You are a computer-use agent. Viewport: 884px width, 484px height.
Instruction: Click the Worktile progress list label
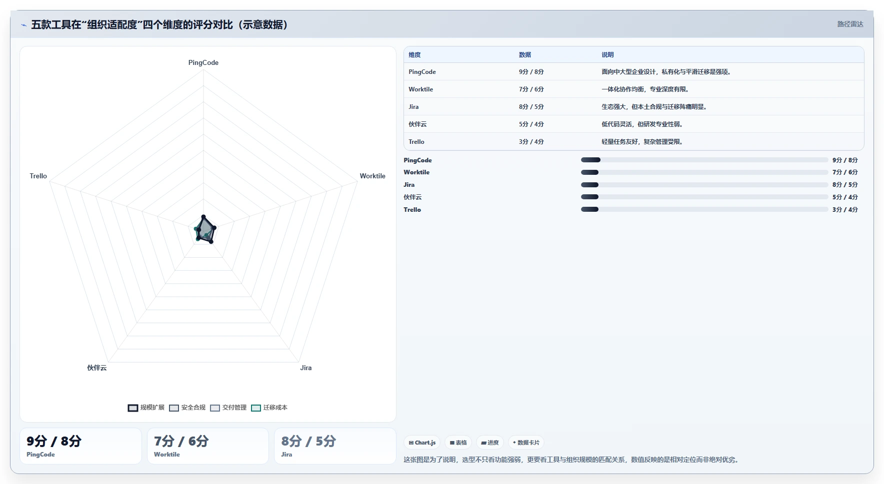click(416, 172)
